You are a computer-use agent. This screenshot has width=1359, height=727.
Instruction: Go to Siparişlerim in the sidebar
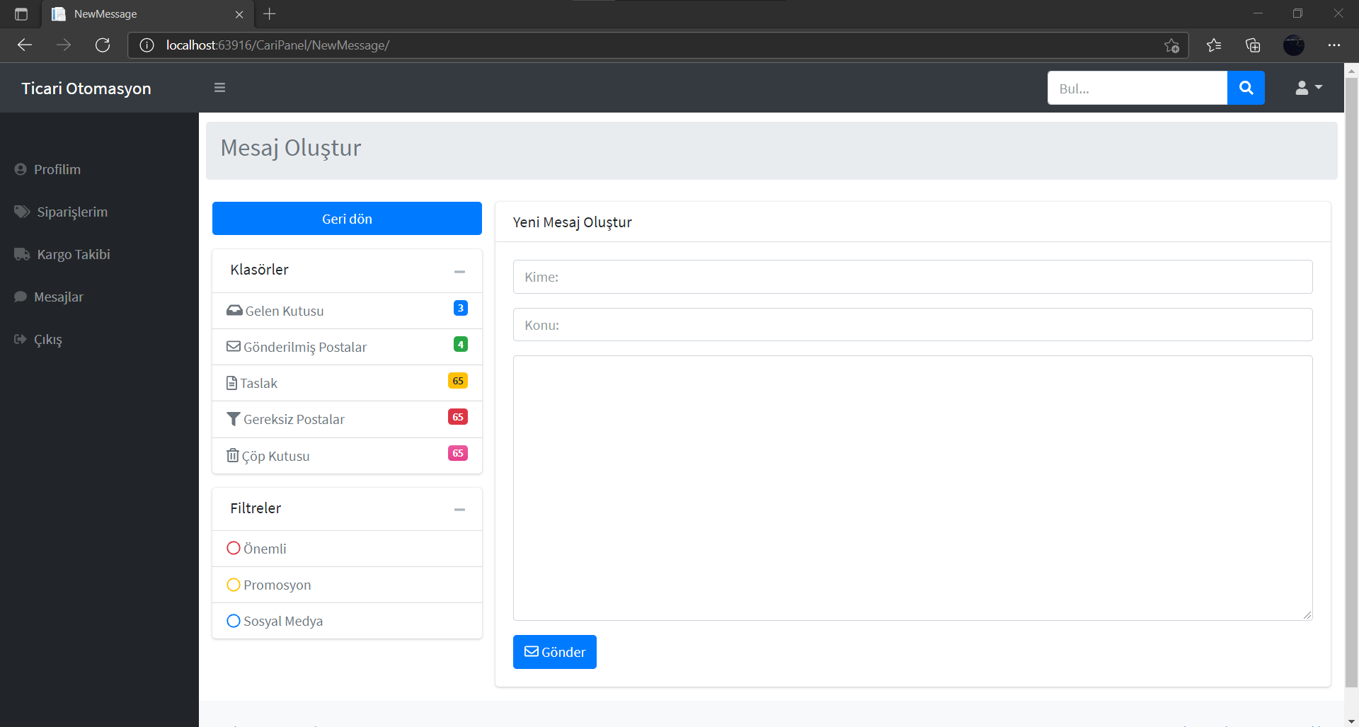[x=61, y=212]
